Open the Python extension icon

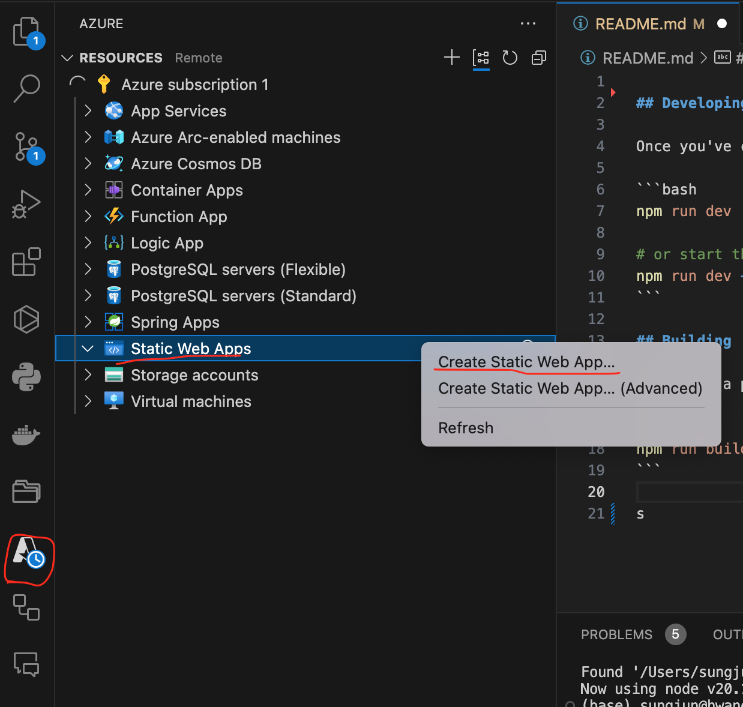click(x=26, y=378)
